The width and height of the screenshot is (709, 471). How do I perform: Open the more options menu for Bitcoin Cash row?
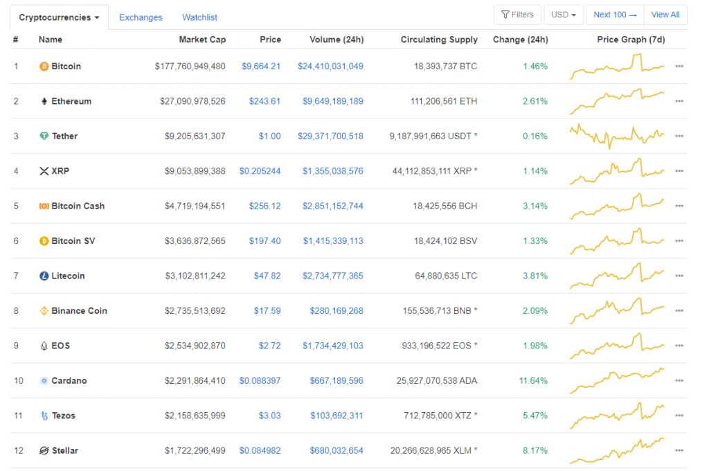click(x=679, y=206)
